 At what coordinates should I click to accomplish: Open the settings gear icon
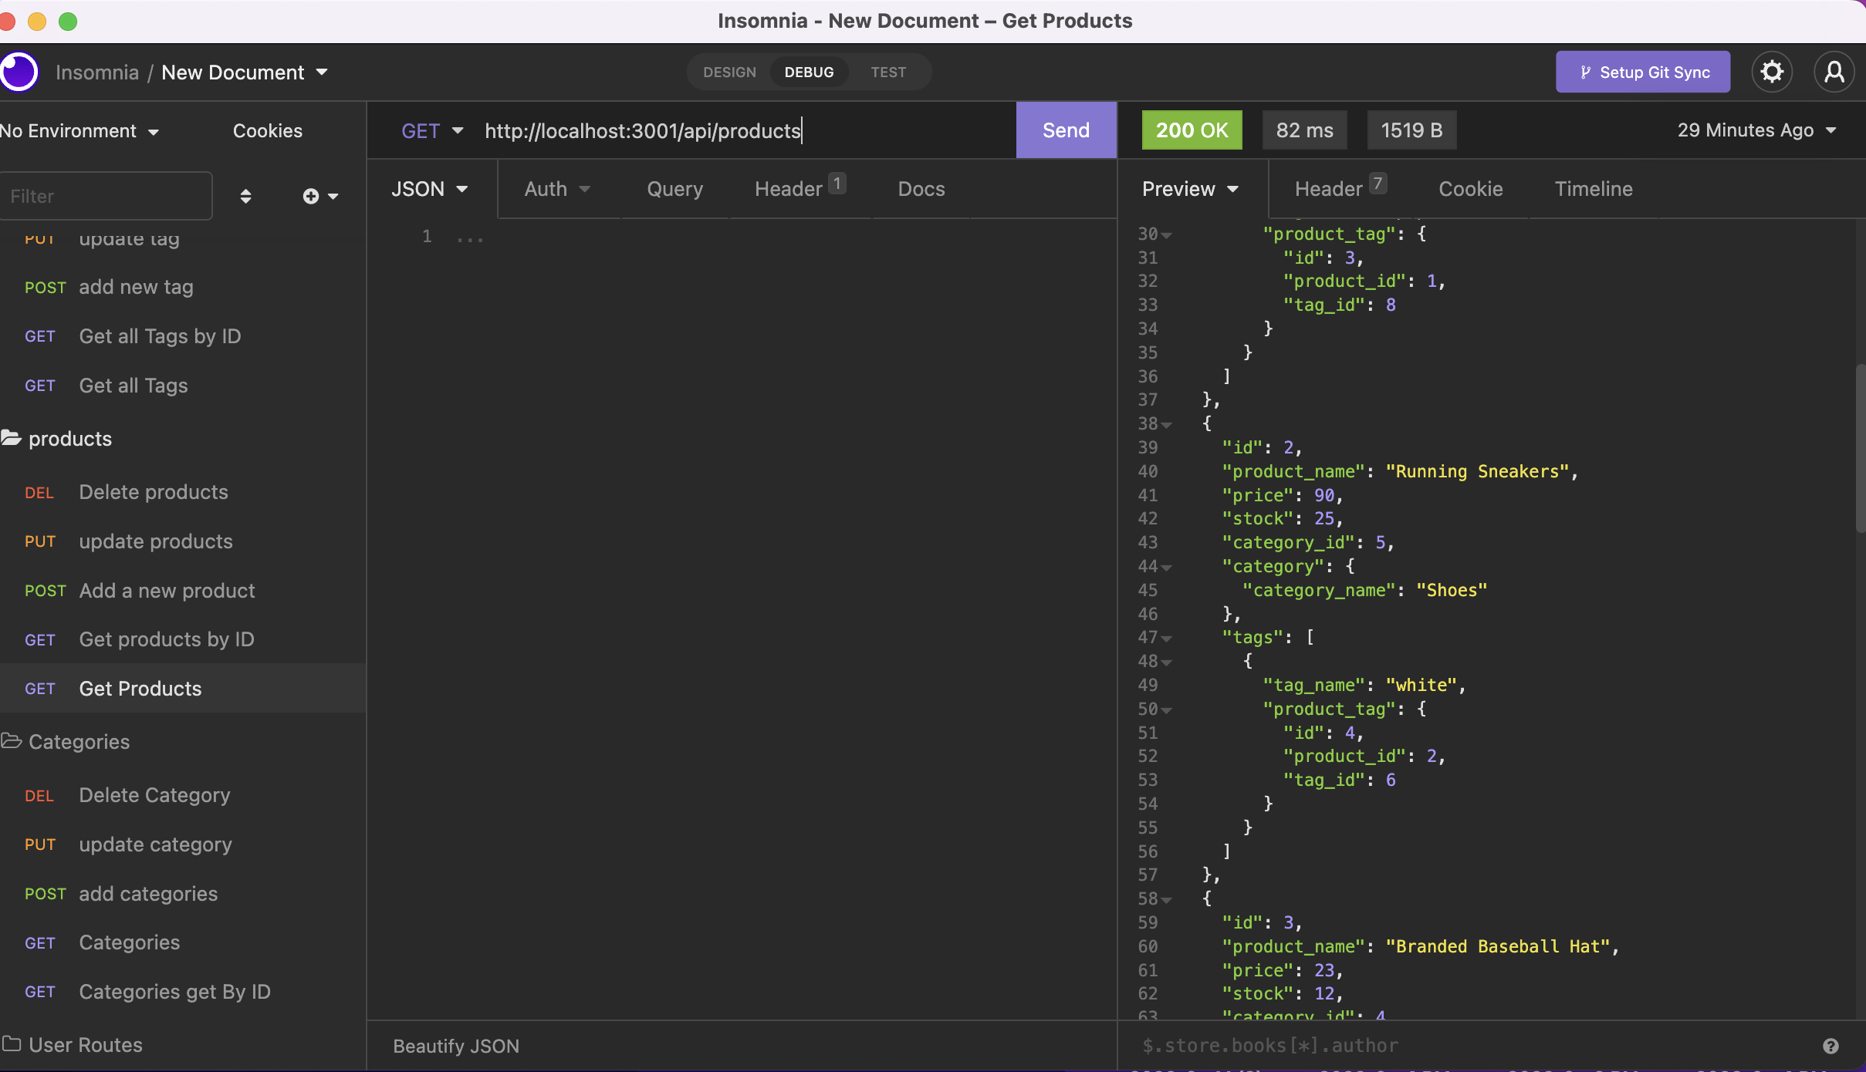[1772, 72]
